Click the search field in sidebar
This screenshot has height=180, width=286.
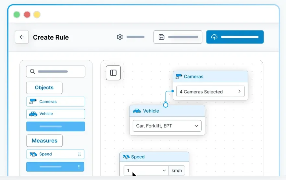(56, 71)
